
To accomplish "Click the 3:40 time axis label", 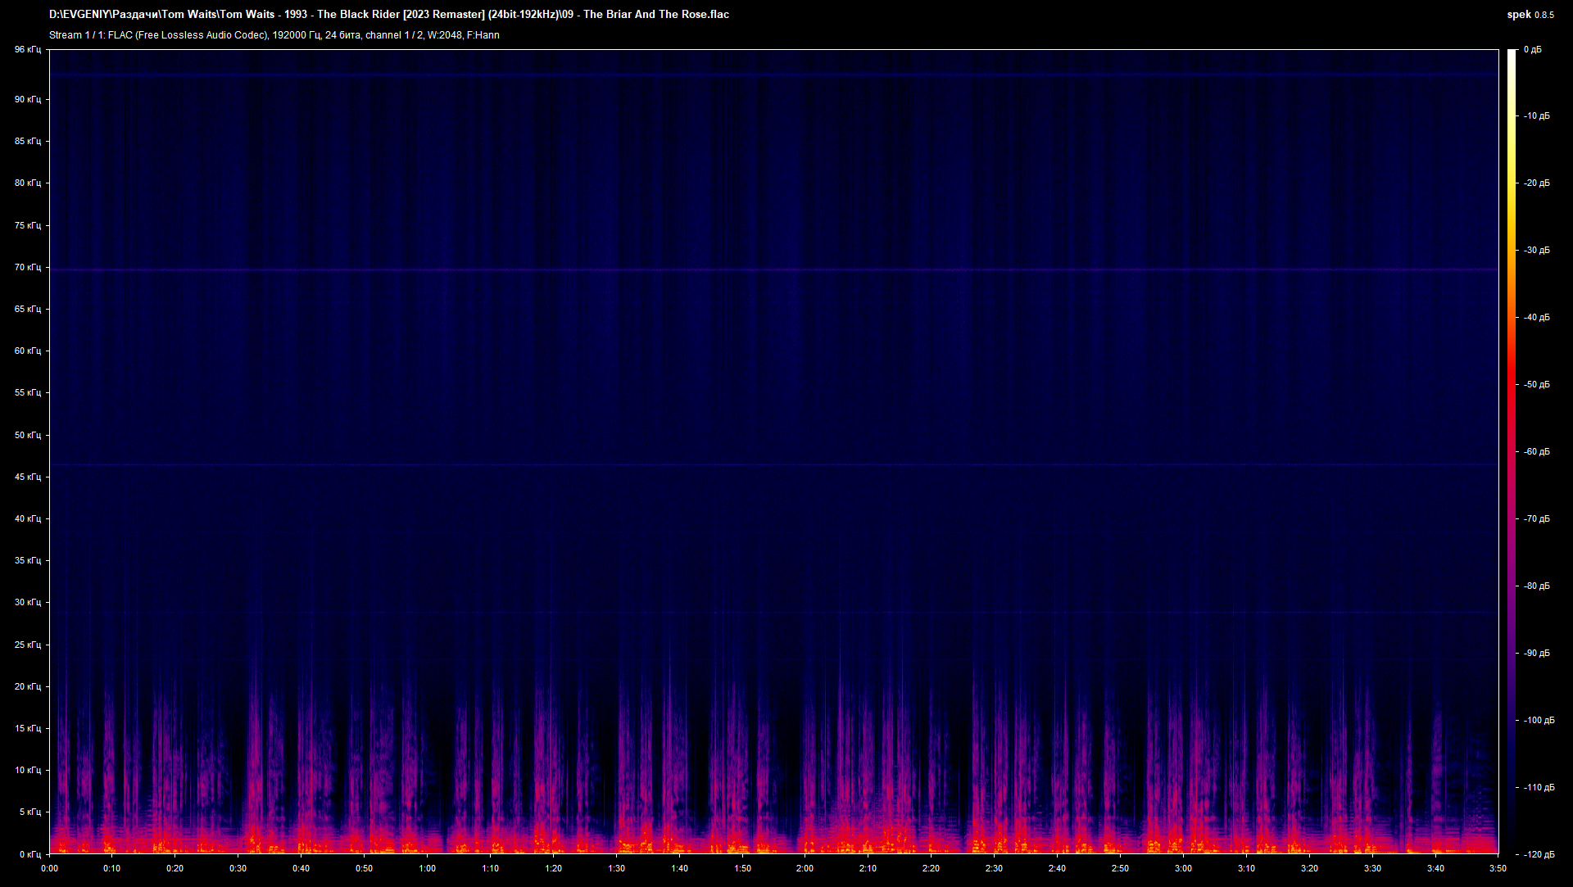I will click(x=1436, y=869).
